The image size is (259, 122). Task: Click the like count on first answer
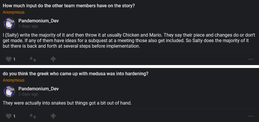point(14,59)
